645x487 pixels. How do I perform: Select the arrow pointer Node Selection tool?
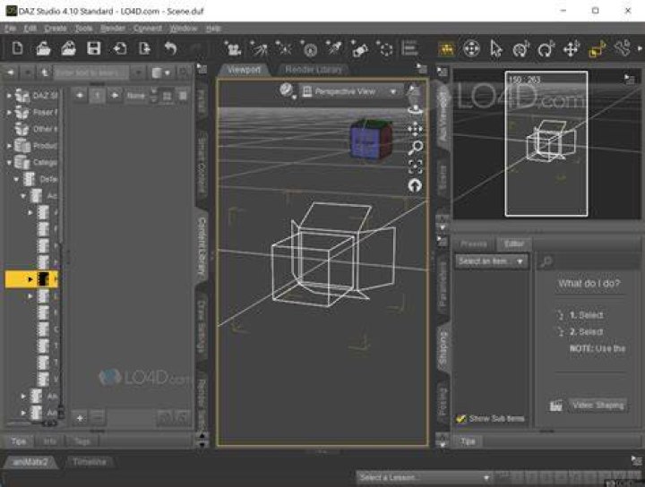496,49
